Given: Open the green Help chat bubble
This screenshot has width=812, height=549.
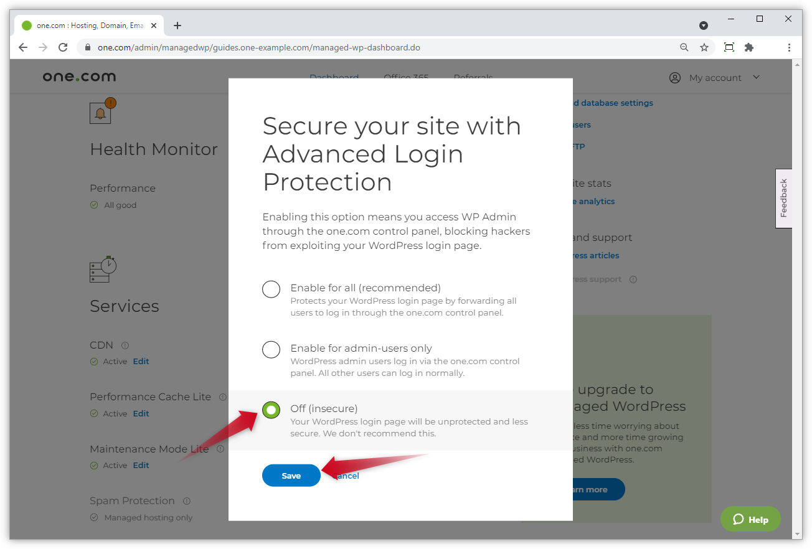Looking at the screenshot, I should tap(750, 518).
